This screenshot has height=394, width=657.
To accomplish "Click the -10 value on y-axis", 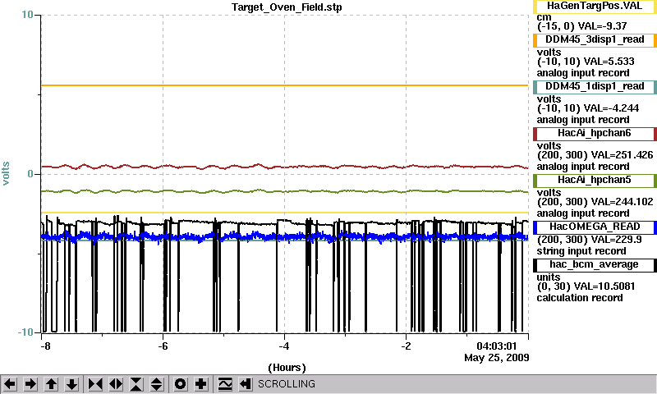I will (x=25, y=332).
